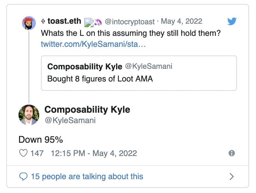This screenshot has width=256, height=193.
Task: Click the diamond symbol before toast.eth
Action: click(x=43, y=21)
